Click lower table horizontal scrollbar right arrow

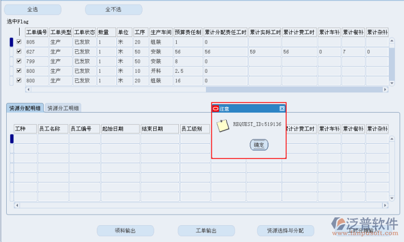[x=385, y=205]
